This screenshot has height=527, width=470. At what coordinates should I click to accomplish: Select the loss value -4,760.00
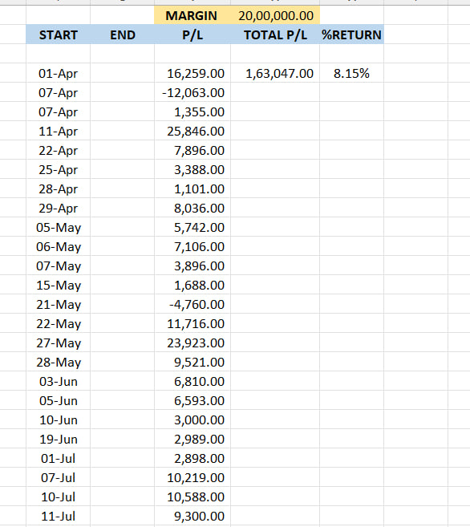pyautogui.click(x=192, y=305)
